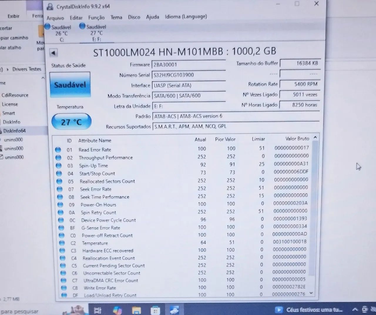The height and width of the screenshot is (315, 376).
Task: Click the status icon for Power-off Retract Count
Action: pos(61,235)
